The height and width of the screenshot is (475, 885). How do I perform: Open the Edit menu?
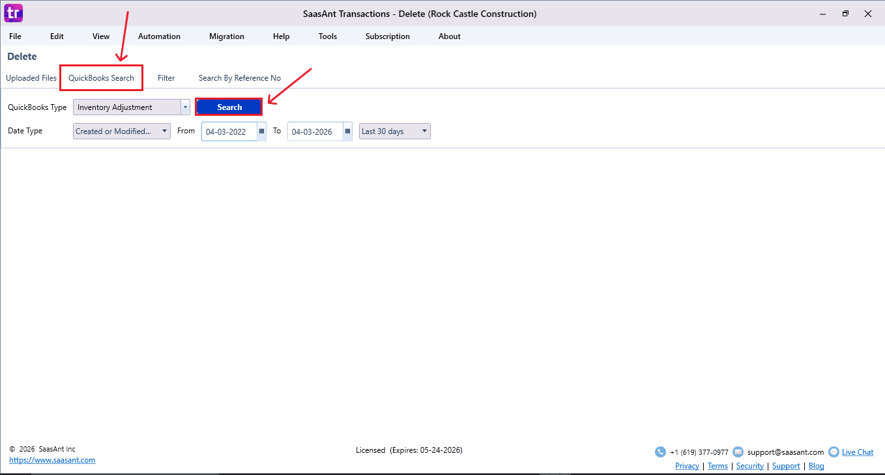tap(57, 36)
